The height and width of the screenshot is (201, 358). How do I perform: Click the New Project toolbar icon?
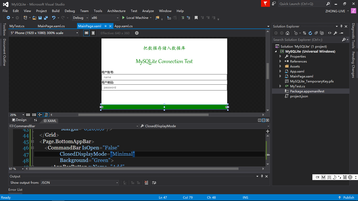25,18
